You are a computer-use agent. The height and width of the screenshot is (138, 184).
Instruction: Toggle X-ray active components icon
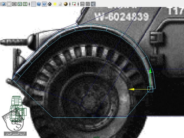[x=87, y=4]
